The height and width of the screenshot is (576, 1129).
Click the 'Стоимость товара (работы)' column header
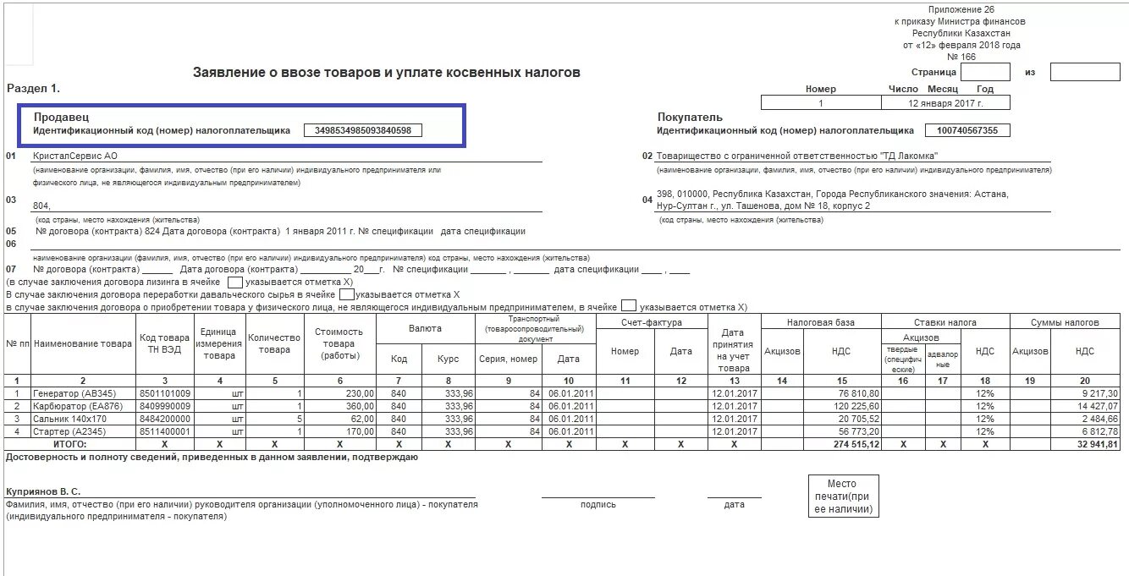(x=340, y=343)
